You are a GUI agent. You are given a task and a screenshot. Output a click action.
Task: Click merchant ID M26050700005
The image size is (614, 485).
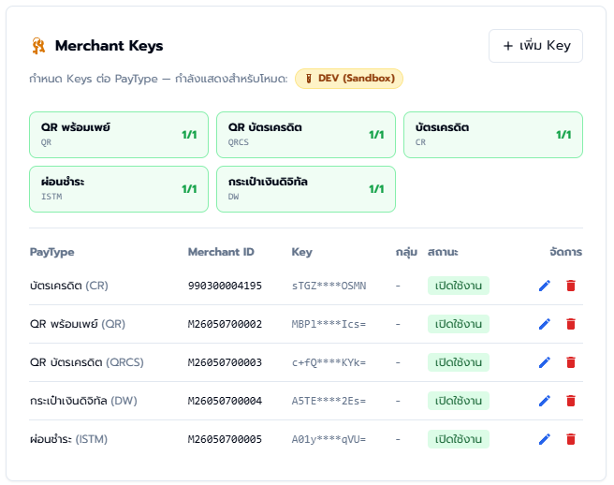point(225,439)
